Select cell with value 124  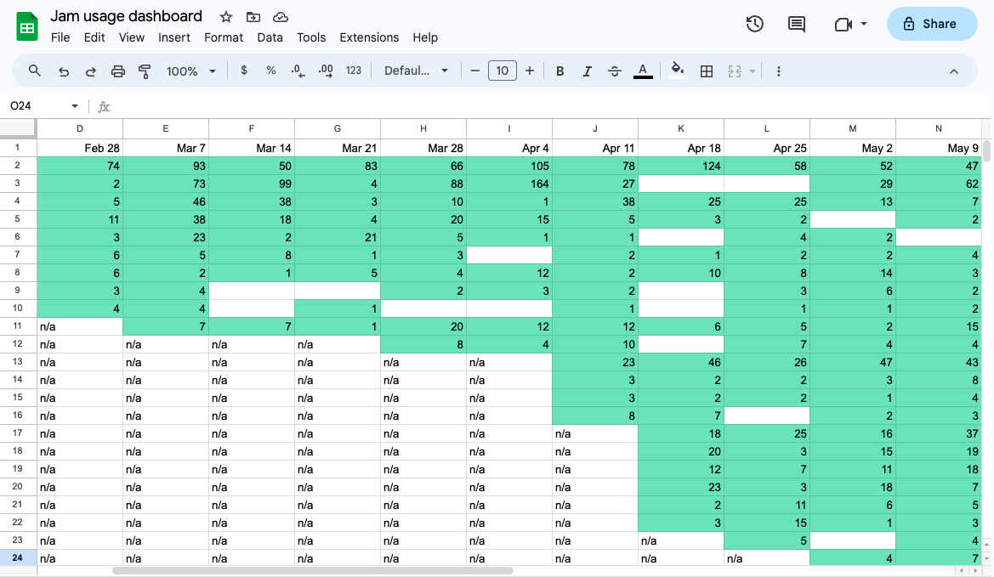click(x=681, y=166)
